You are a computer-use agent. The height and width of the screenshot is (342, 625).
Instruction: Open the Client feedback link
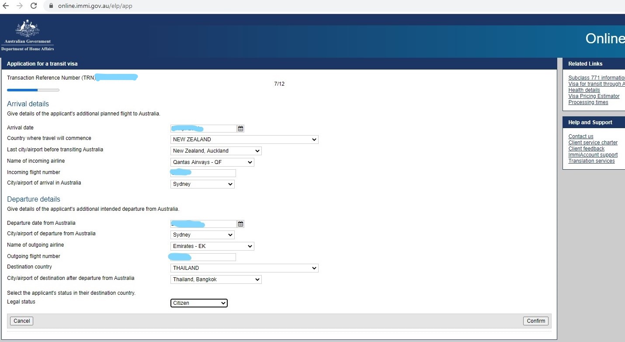(x=587, y=149)
